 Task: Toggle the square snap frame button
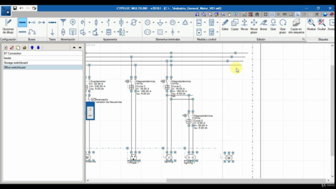click(x=266, y=14)
